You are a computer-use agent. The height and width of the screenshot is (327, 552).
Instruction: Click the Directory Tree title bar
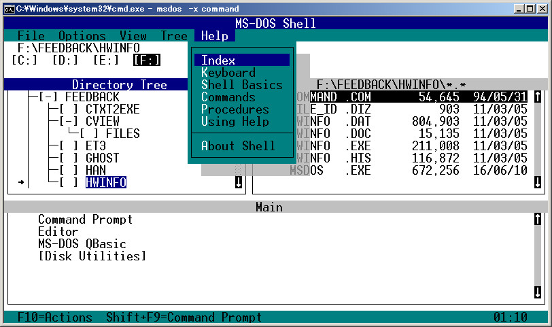[x=120, y=84]
